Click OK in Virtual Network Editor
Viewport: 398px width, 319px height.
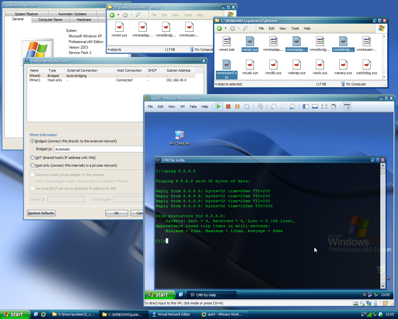coord(117,213)
